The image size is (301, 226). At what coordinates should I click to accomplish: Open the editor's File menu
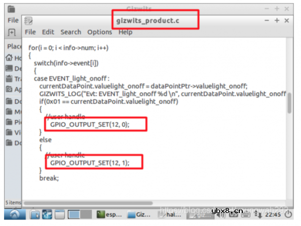(30, 32)
